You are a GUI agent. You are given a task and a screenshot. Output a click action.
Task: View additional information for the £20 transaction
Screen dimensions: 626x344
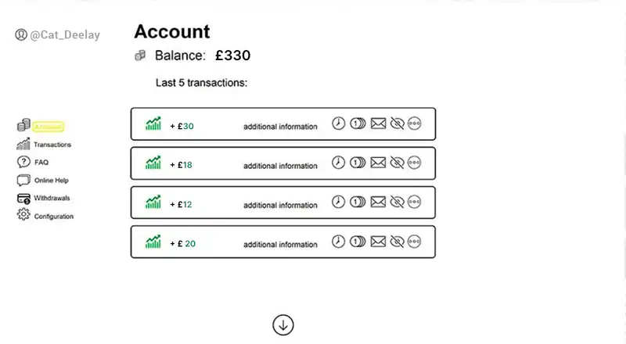[280, 245]
